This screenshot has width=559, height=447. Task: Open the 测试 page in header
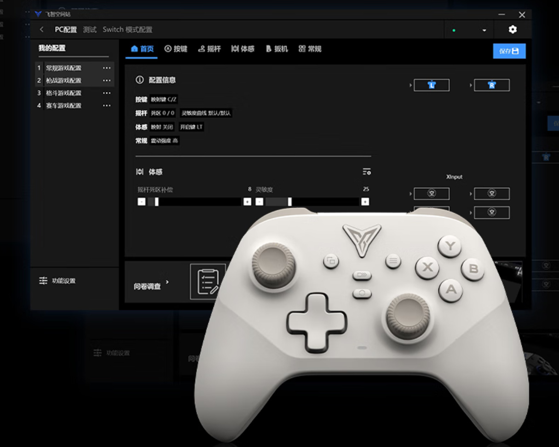(90, 29)
